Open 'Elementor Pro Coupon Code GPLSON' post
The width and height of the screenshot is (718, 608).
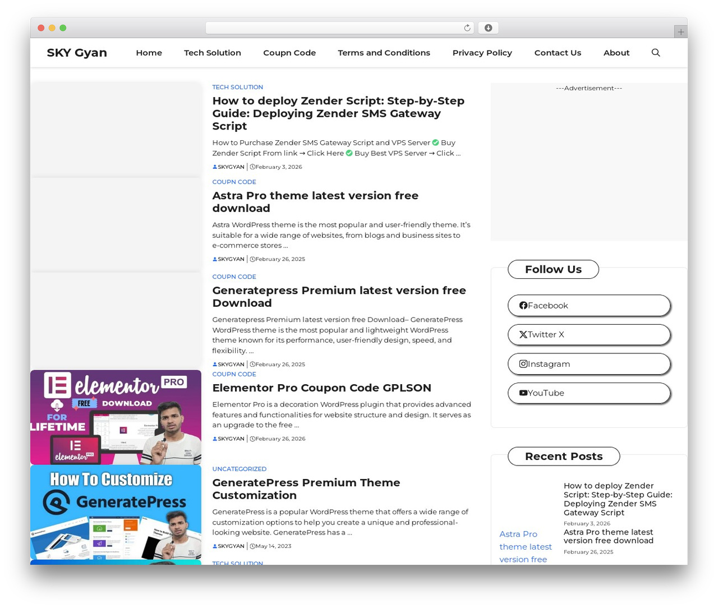(321, 388)
